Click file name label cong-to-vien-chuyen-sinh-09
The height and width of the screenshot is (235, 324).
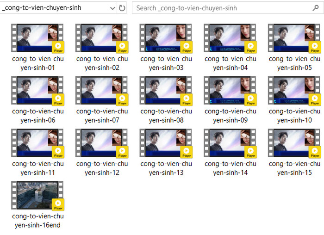pyautogui.click(x=231, y=116)
